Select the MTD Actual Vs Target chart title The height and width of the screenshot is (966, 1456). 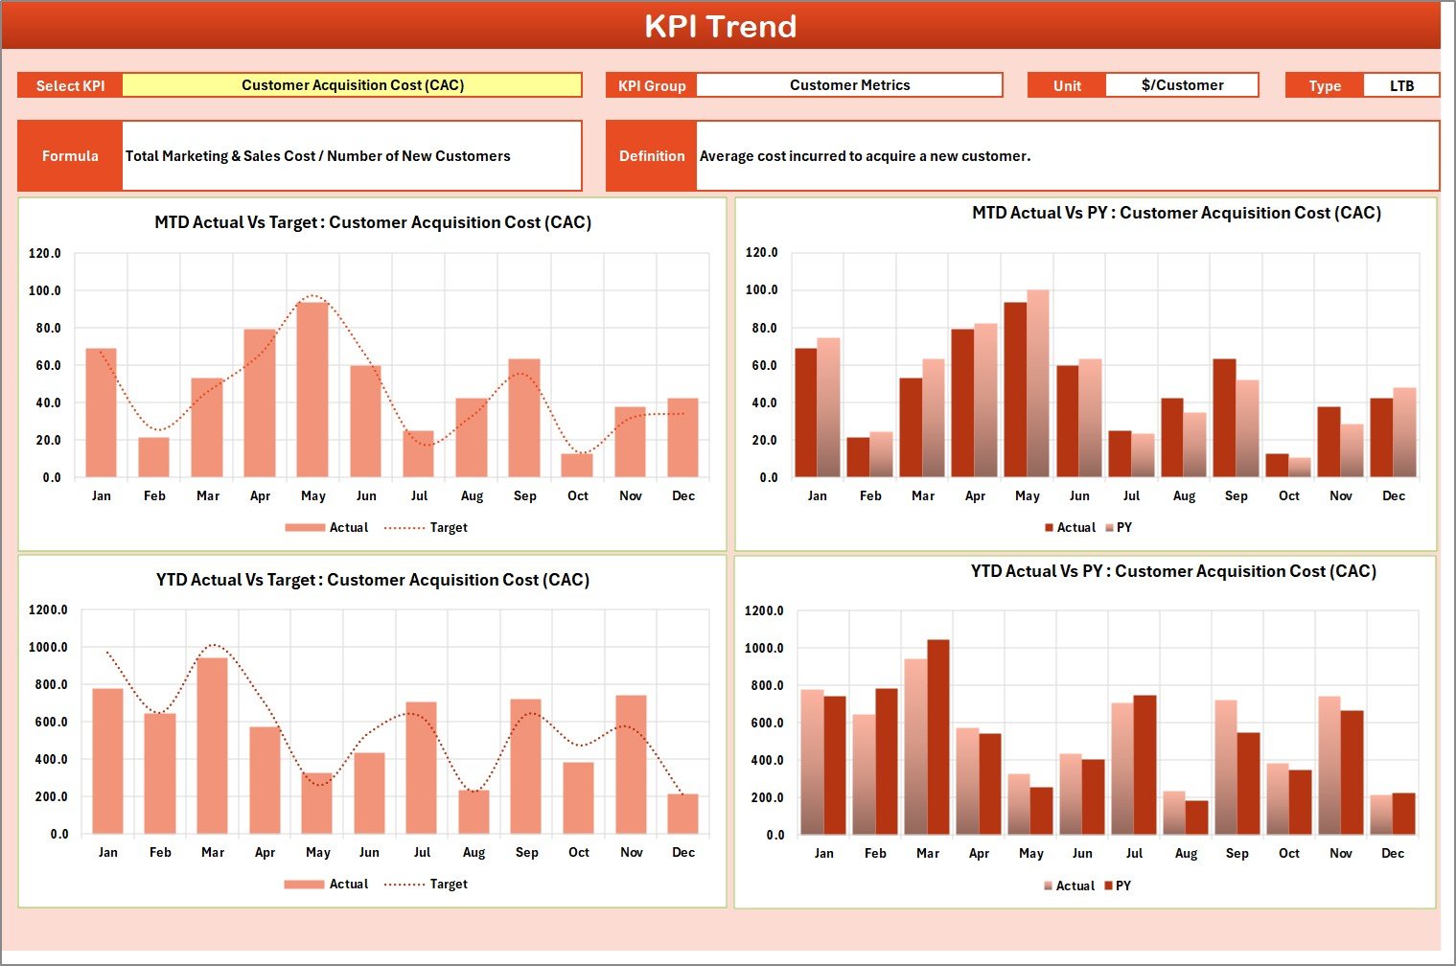372,222
